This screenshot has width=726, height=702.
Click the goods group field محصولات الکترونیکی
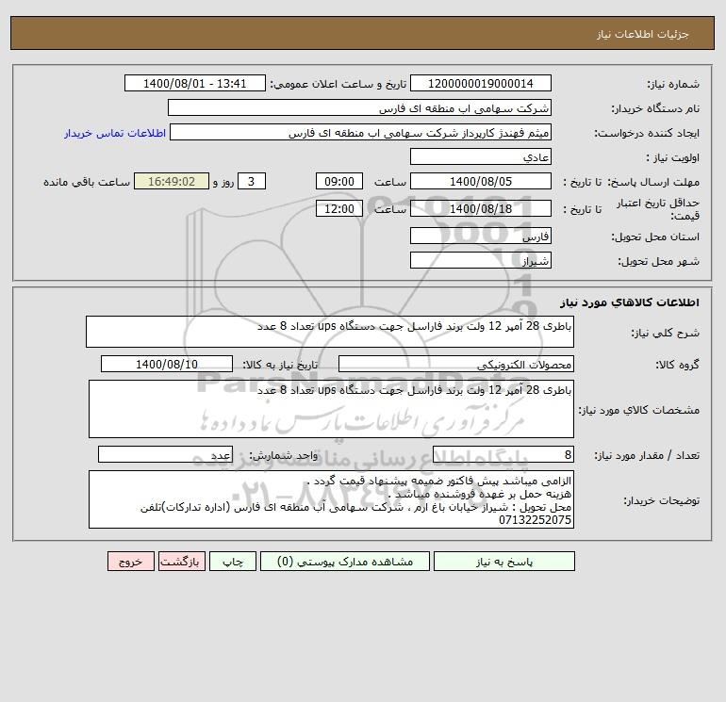tap(456, 364)
